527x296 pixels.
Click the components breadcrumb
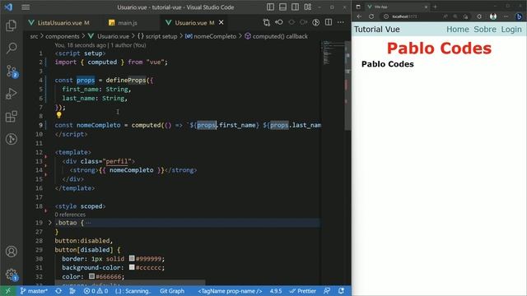point(63,36)
